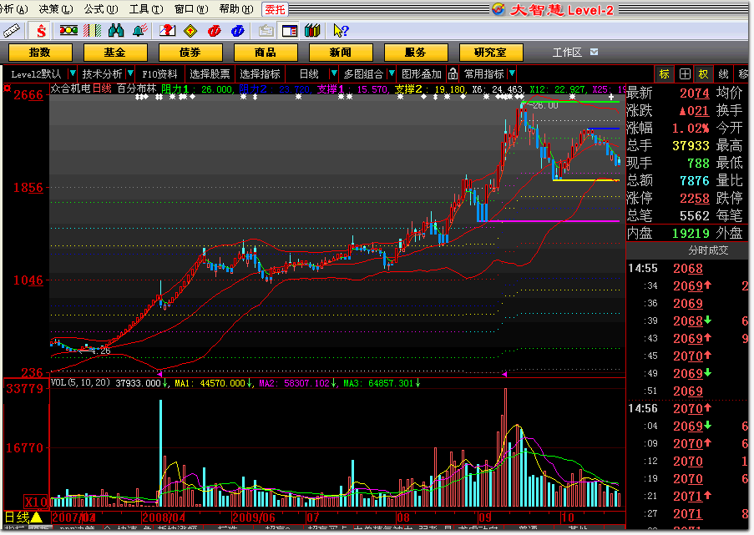754x535 pixels.
Task: Expand the 多图组合 dropdown arrow
Action: point(392,73)
